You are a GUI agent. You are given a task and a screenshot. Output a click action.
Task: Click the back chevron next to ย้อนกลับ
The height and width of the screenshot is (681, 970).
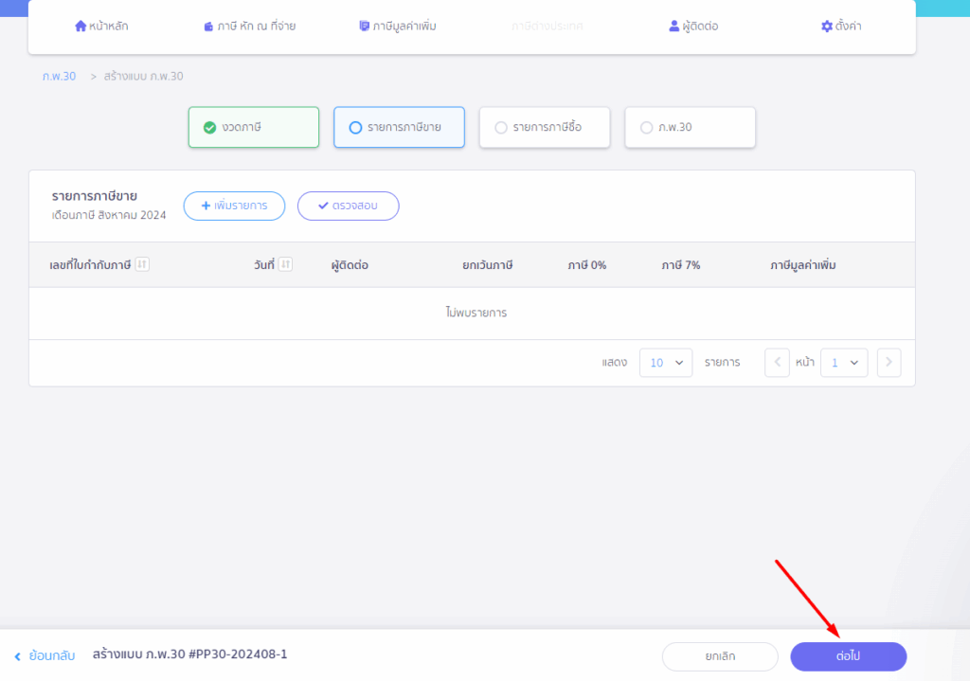coord(18,655)
